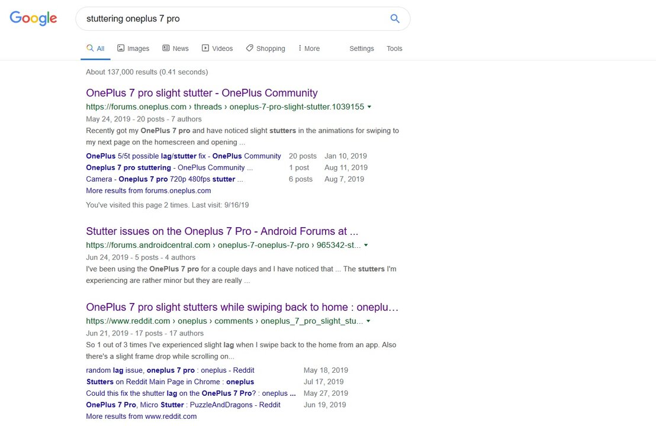This screenshot has width=656, height=426.
Task: Open 'OnePlus 7 pro slight stutter - OnePlus Community'
Action: tap(202, 93)
